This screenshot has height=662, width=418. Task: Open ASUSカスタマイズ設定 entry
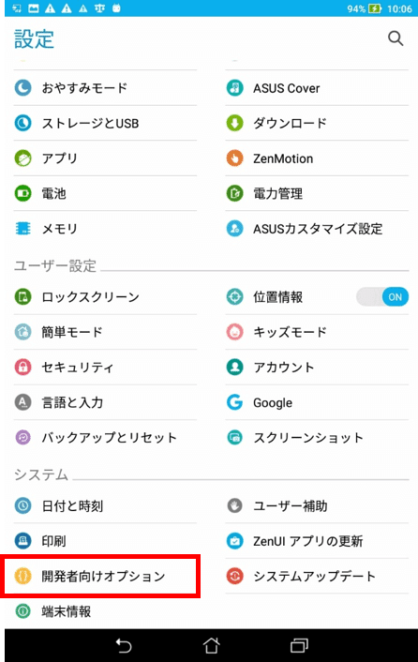(317, 229)
